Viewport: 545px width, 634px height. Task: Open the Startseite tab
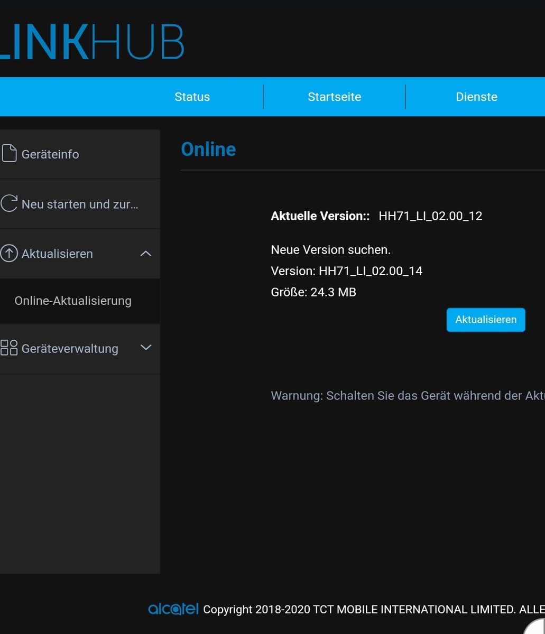click(334, 97)
